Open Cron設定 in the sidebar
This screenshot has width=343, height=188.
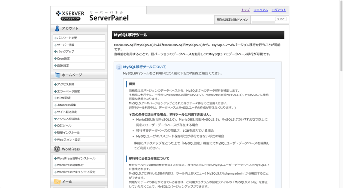point(79,59)
